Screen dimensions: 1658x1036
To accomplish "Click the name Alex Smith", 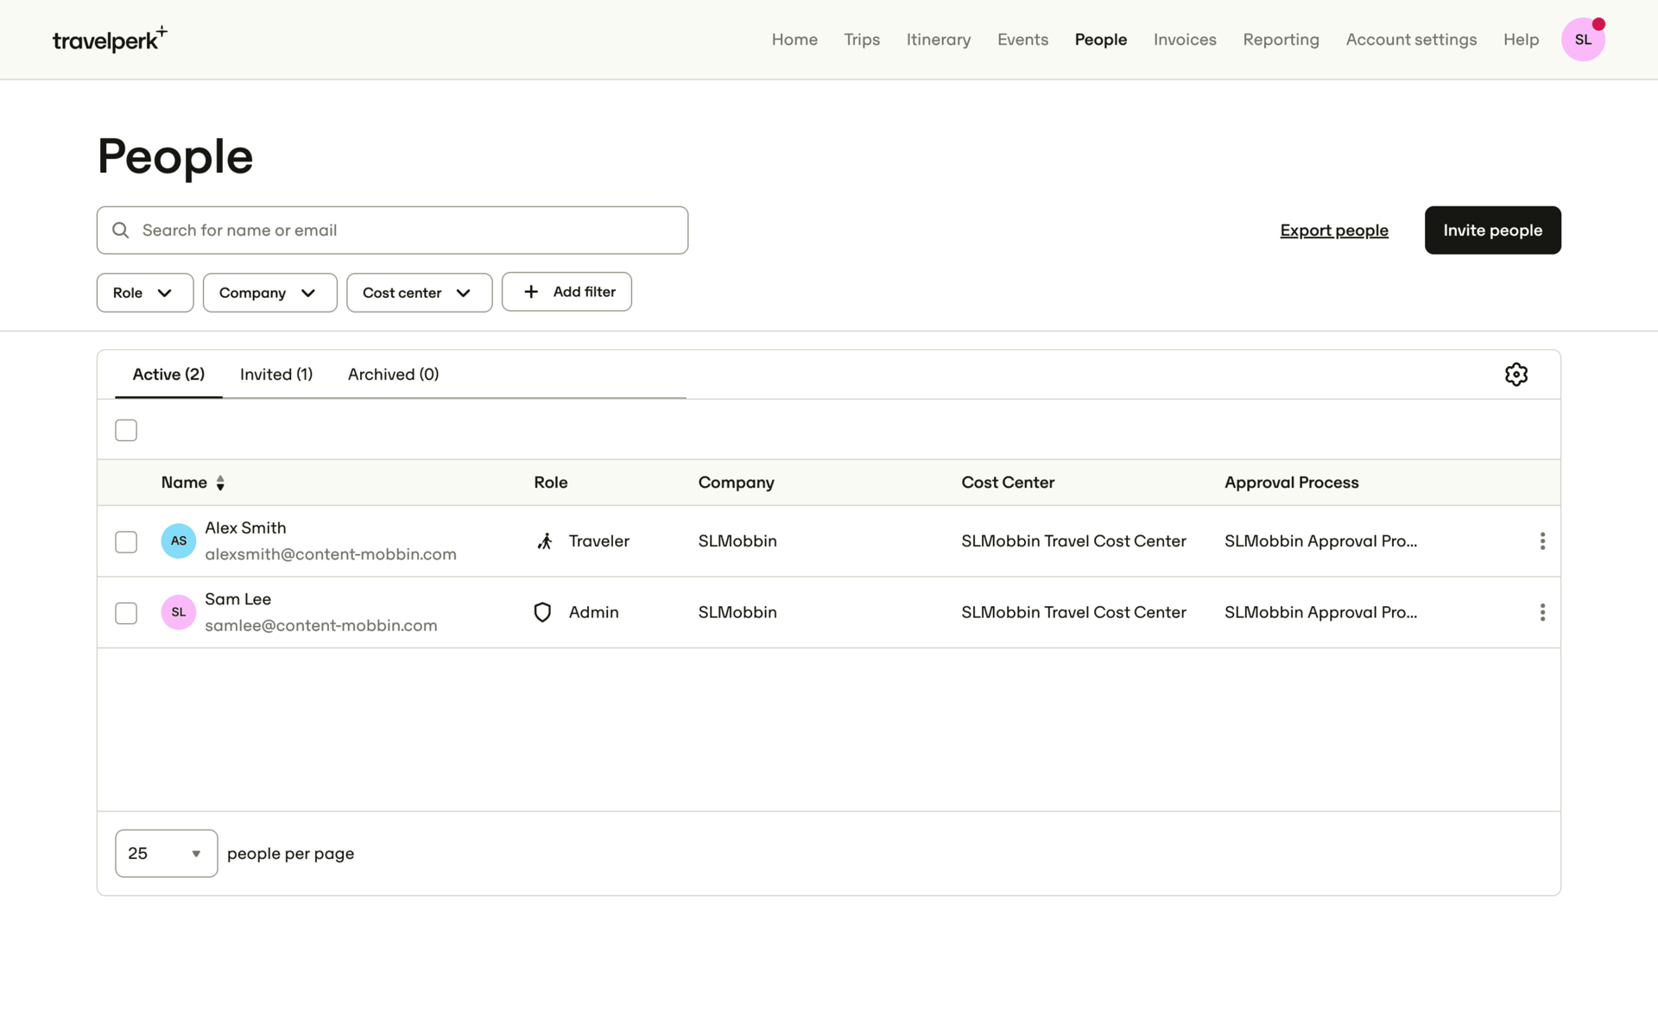I will [x=245, y=527].
